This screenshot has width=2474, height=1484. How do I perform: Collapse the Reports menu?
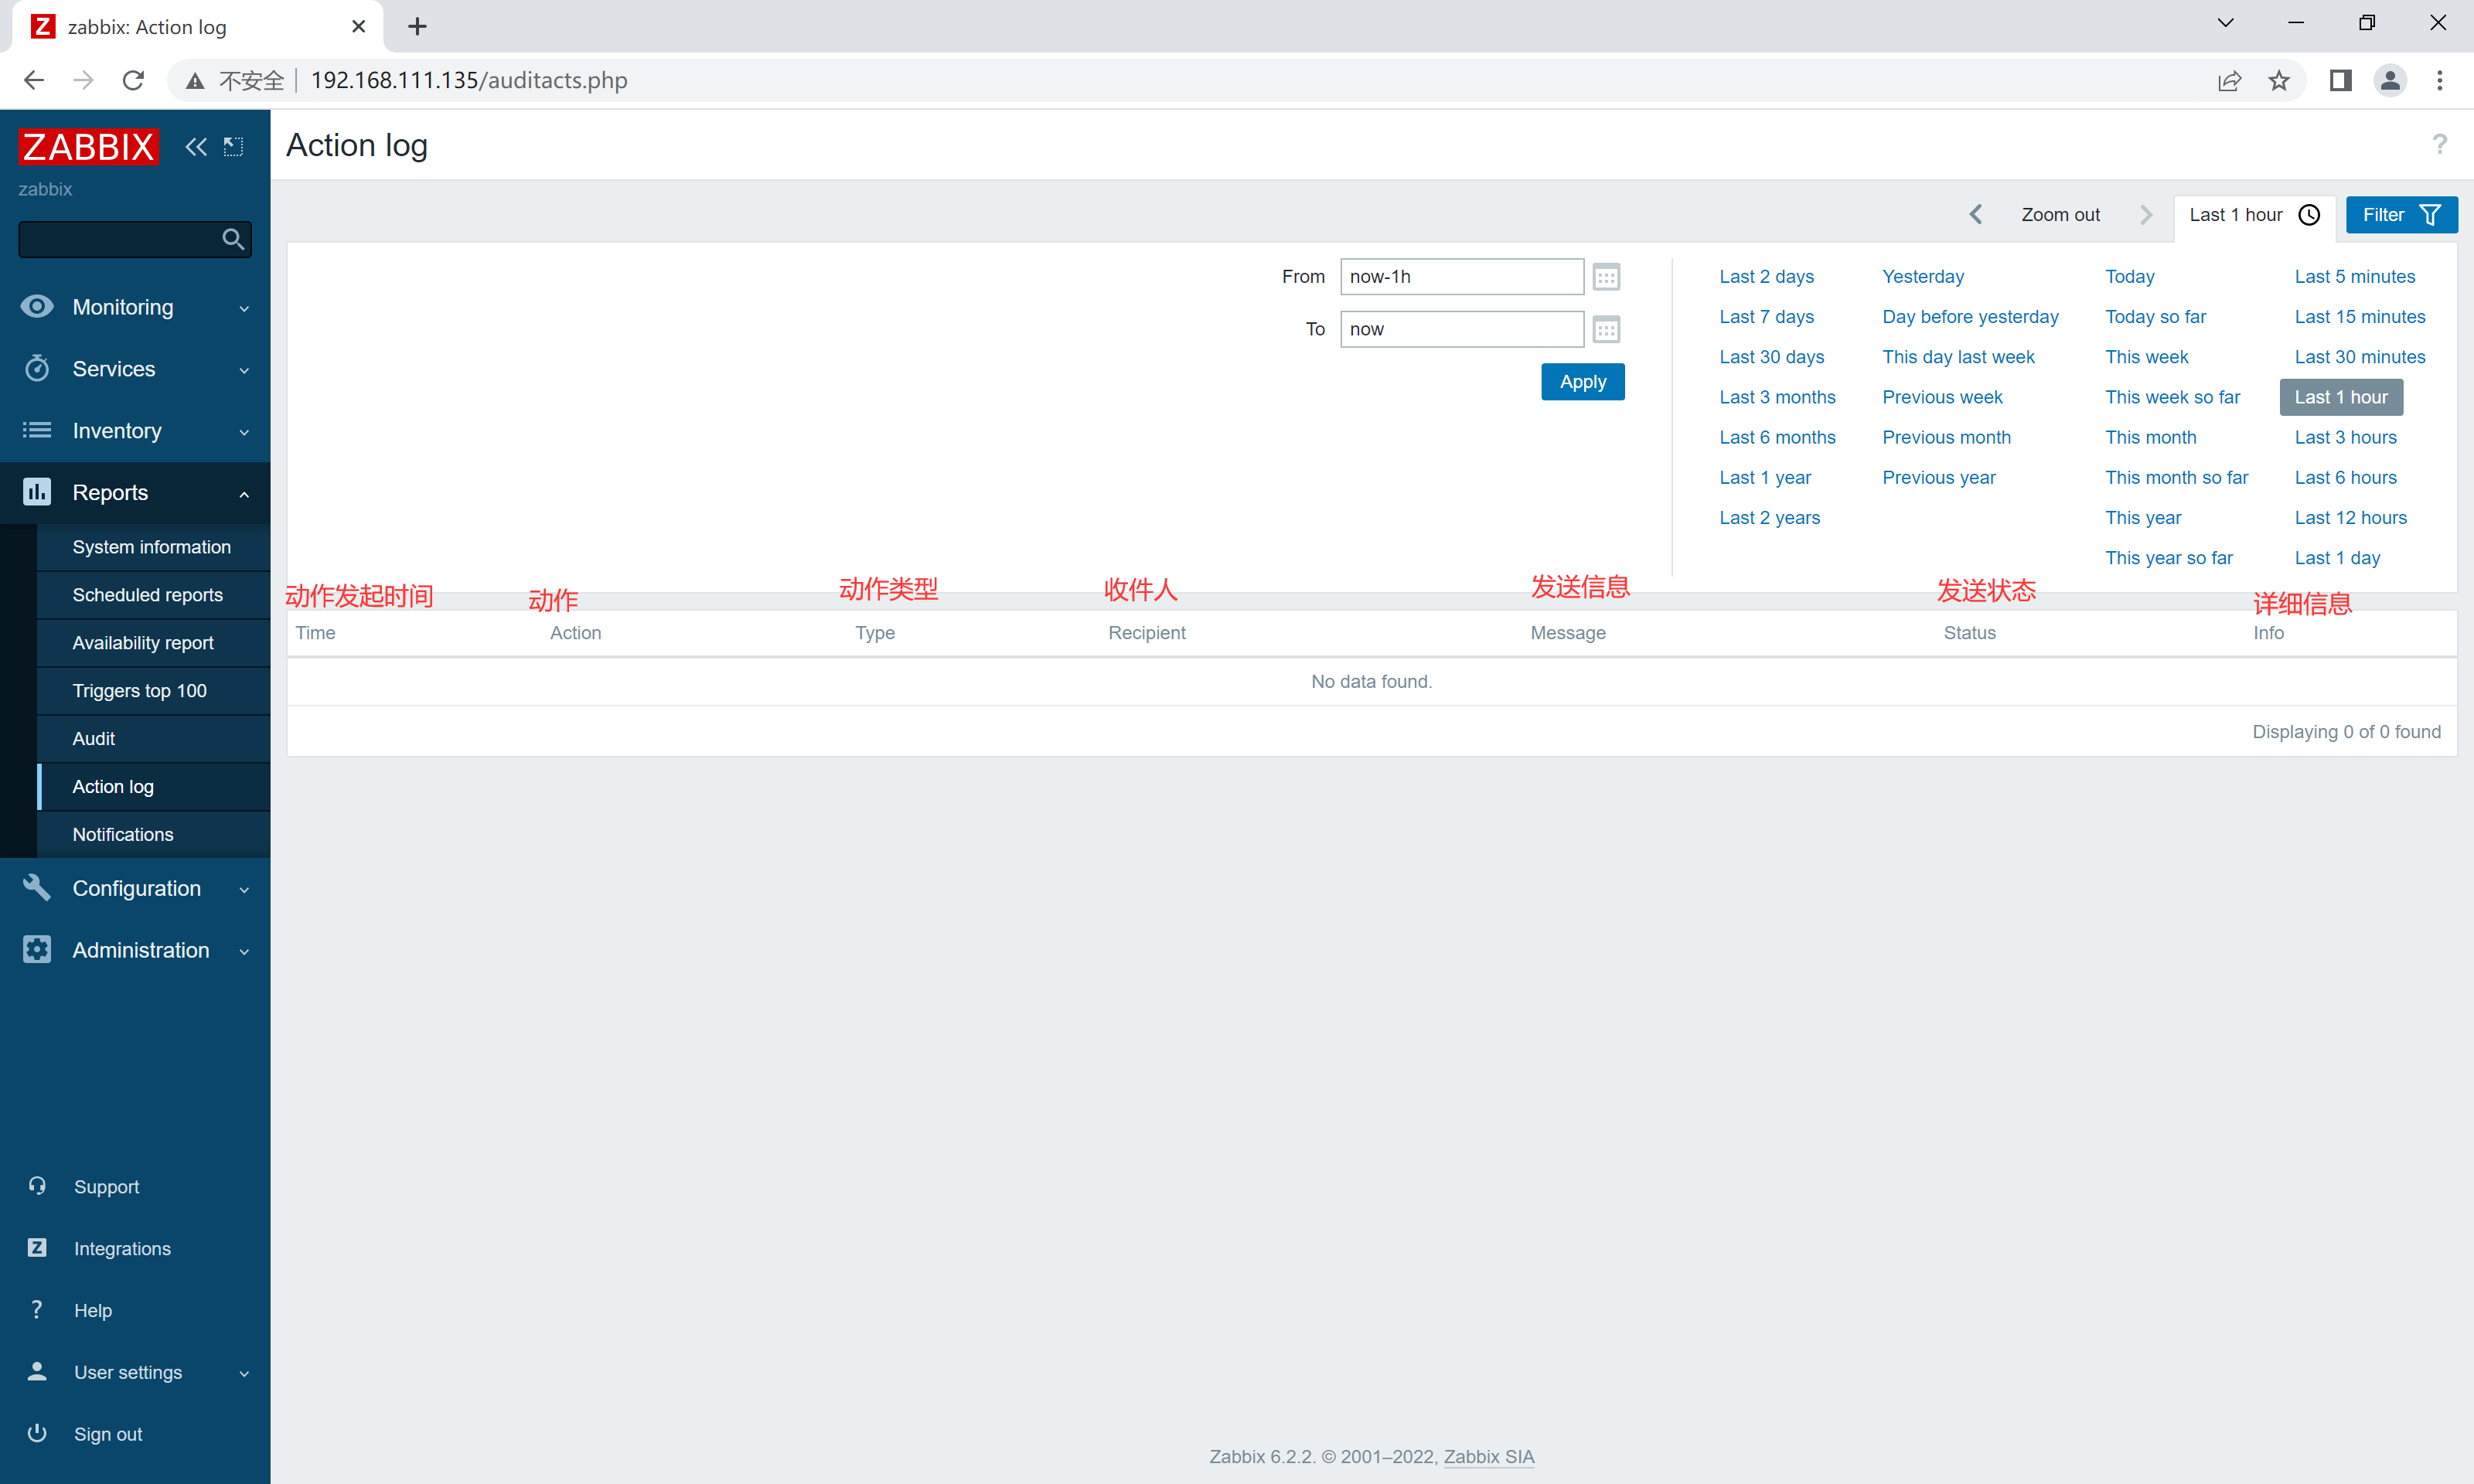(x=135, y=493)
